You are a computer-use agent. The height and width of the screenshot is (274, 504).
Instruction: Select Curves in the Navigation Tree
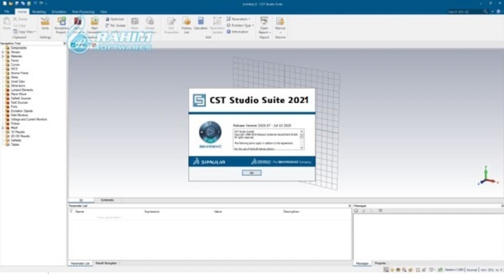pos(15,65)
